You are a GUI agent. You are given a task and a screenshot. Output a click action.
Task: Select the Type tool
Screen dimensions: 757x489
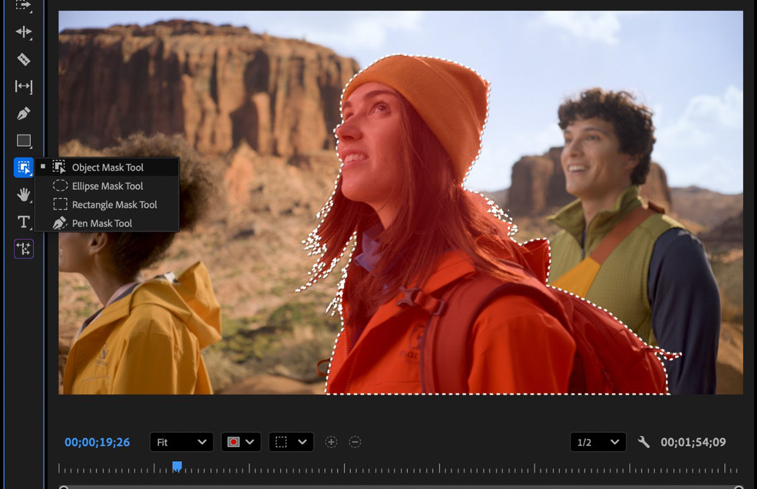coord(23,221)
